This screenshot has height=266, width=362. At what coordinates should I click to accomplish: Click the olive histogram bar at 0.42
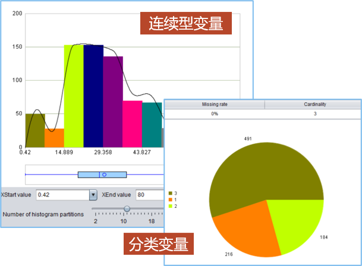click(x=35, y=131)
